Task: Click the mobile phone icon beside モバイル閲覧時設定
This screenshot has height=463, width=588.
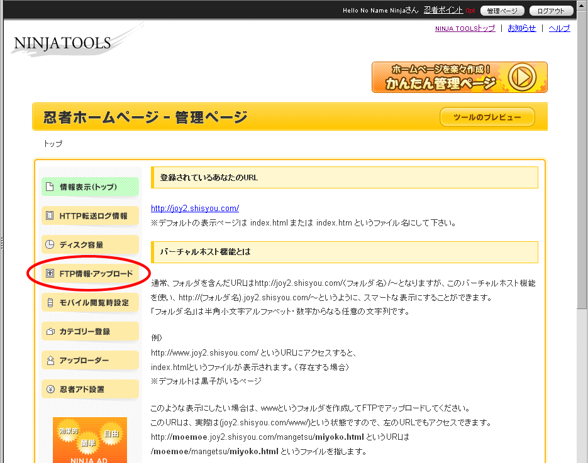Action: point(50,302)
